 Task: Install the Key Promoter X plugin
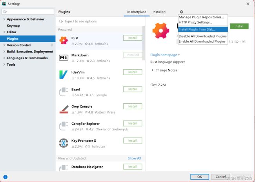(x=133, y=141)
